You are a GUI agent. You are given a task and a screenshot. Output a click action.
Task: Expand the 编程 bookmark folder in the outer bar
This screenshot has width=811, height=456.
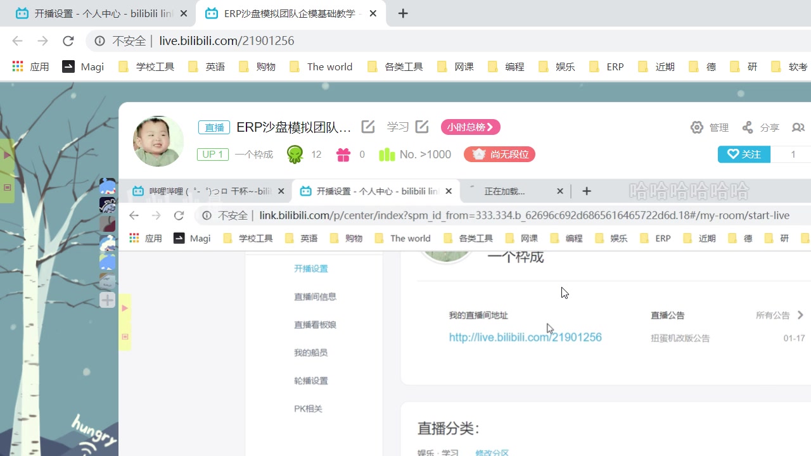click(x=506, y=66)
